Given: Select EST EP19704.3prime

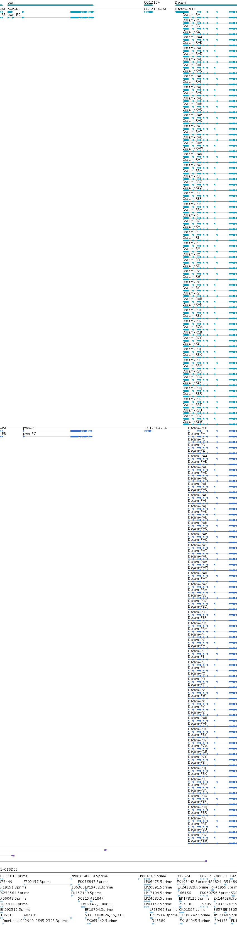Looking at the screenshot, I should click(x=99, y=910).
